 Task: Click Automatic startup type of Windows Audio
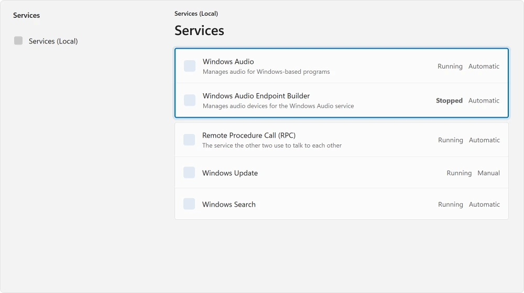click(484, 66)
